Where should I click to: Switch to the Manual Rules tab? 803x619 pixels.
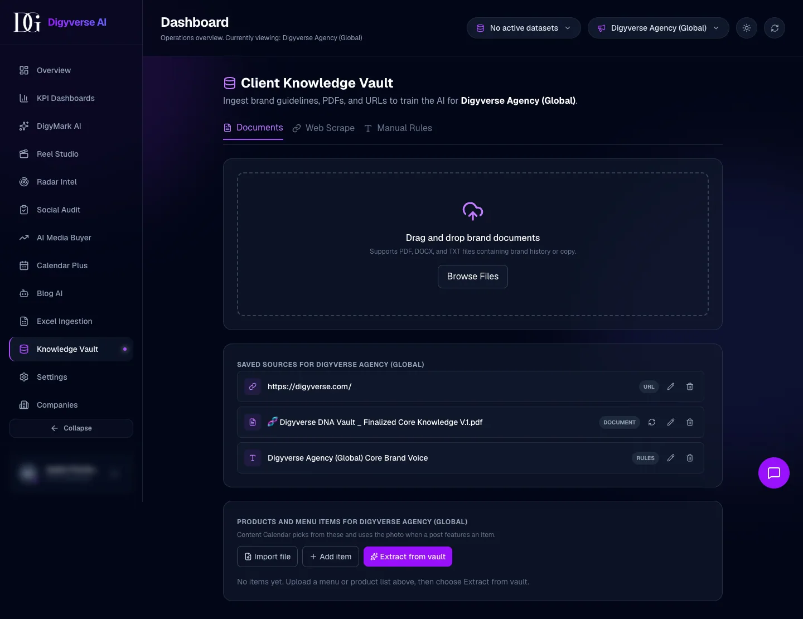[x=398, y=128]
